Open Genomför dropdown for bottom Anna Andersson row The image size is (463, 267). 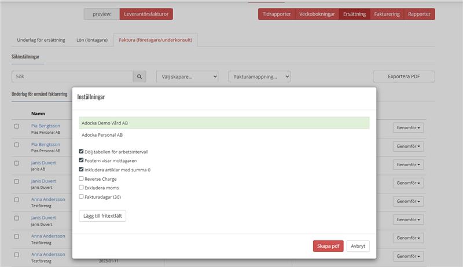[x=408, y=256]
